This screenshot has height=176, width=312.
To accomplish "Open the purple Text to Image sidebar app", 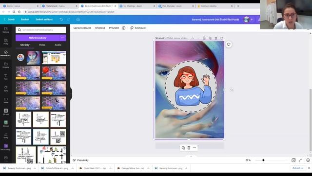I will (x=6, y=147).
